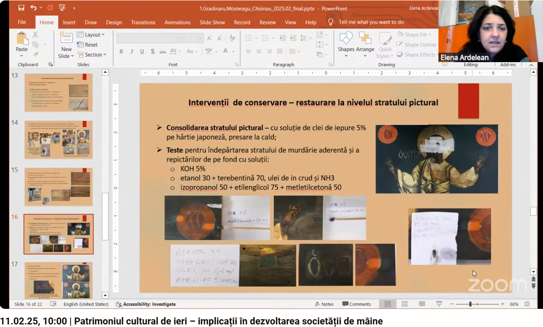543x327 pixels.
Task: Open the font size combo box
Action: click(x=193, y=38)
